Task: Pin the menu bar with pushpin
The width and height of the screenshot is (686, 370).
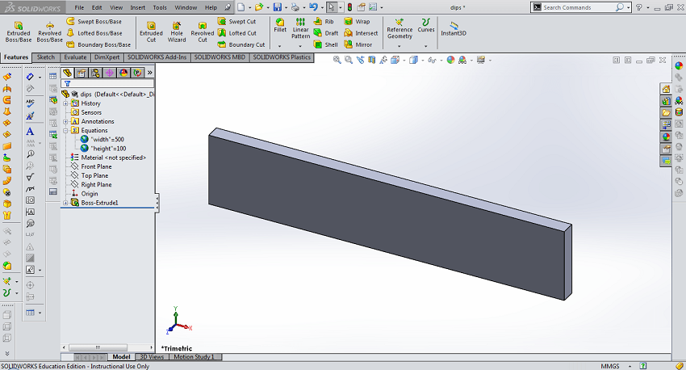Action: [228, 7]
